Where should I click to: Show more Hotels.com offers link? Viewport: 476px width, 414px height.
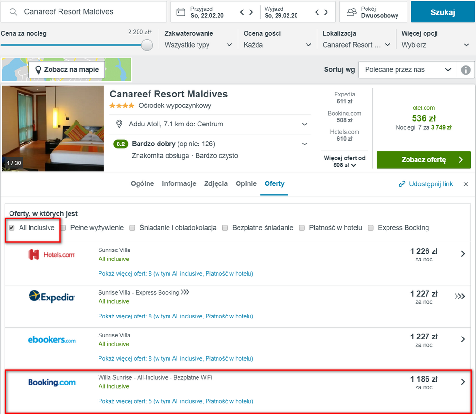point(176,274)
